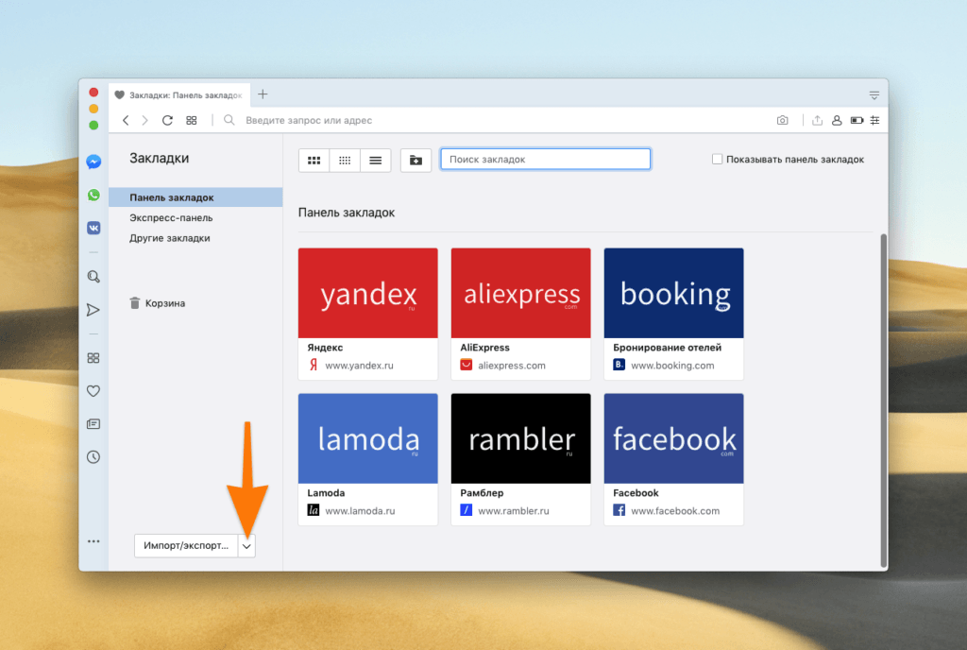Open the facebook bookmark thumbnail

(x=674, y=438)
